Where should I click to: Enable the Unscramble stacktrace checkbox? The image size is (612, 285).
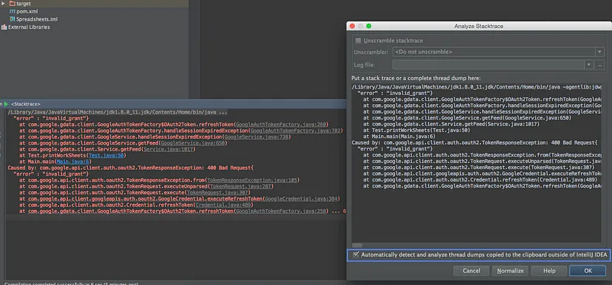click(x=358, y=41)
